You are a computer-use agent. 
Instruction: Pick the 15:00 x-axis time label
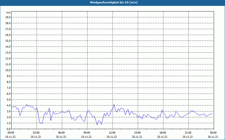pyautogui.click(x=137, y=133)
